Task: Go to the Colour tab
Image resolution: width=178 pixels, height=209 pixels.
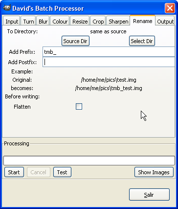Action: (x=60, y=22)
